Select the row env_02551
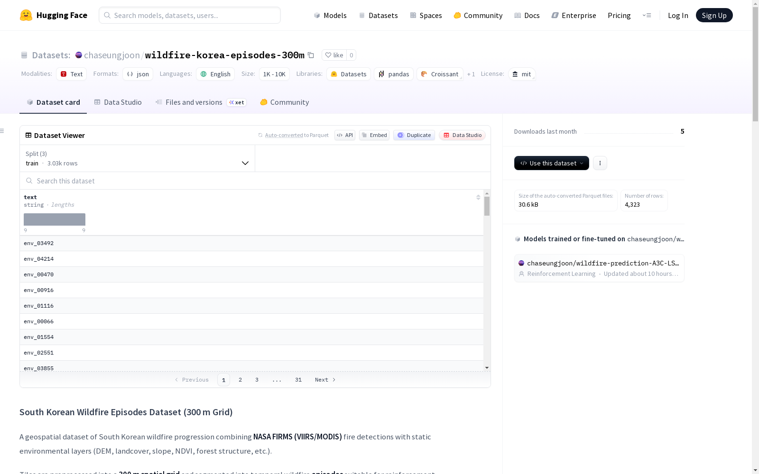 [251, 353]
